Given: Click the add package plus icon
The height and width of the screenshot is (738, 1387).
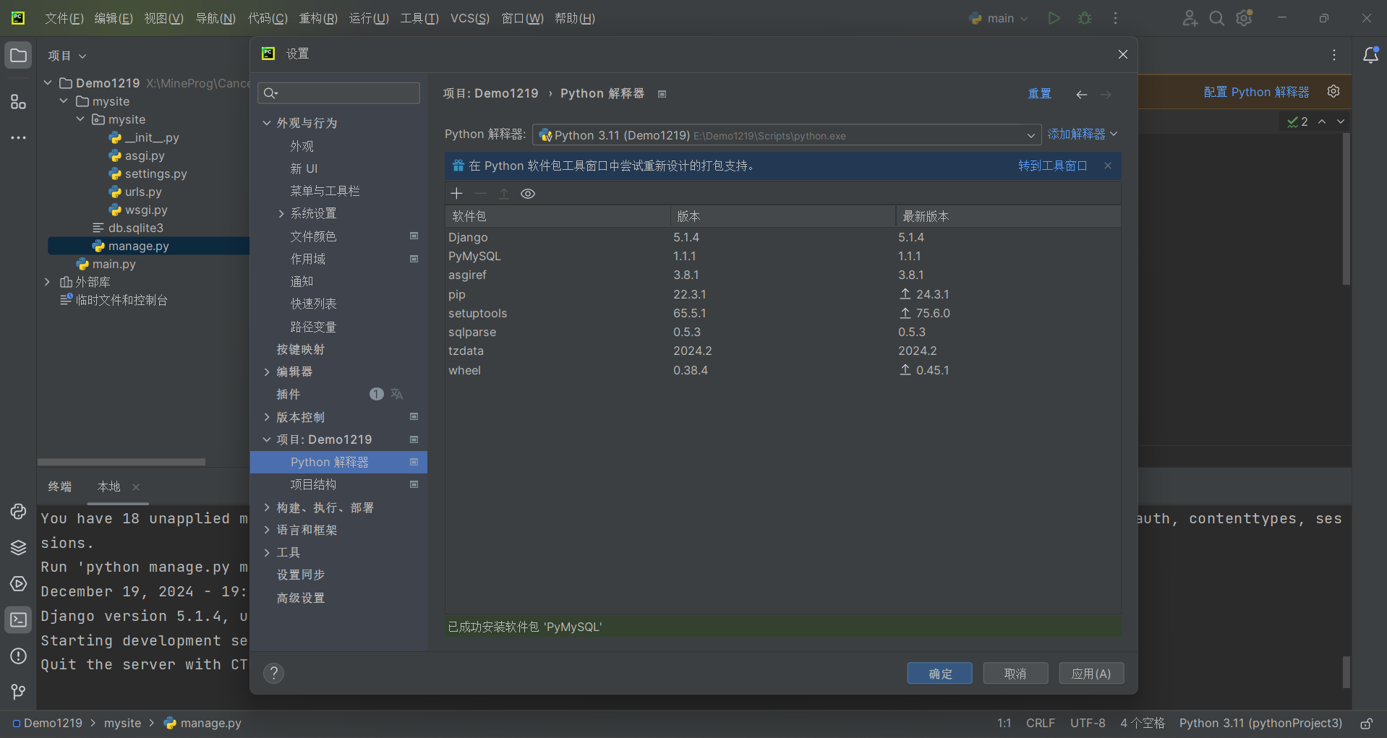Looking at the screenshot, I should [456, 194].
